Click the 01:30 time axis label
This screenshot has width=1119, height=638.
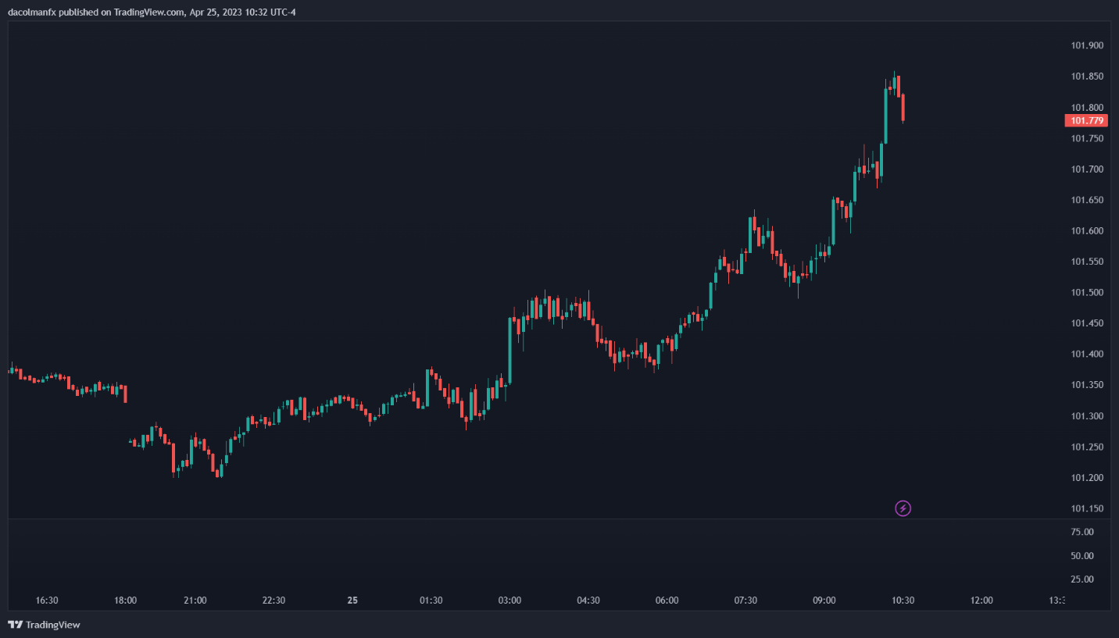point(431,601)
